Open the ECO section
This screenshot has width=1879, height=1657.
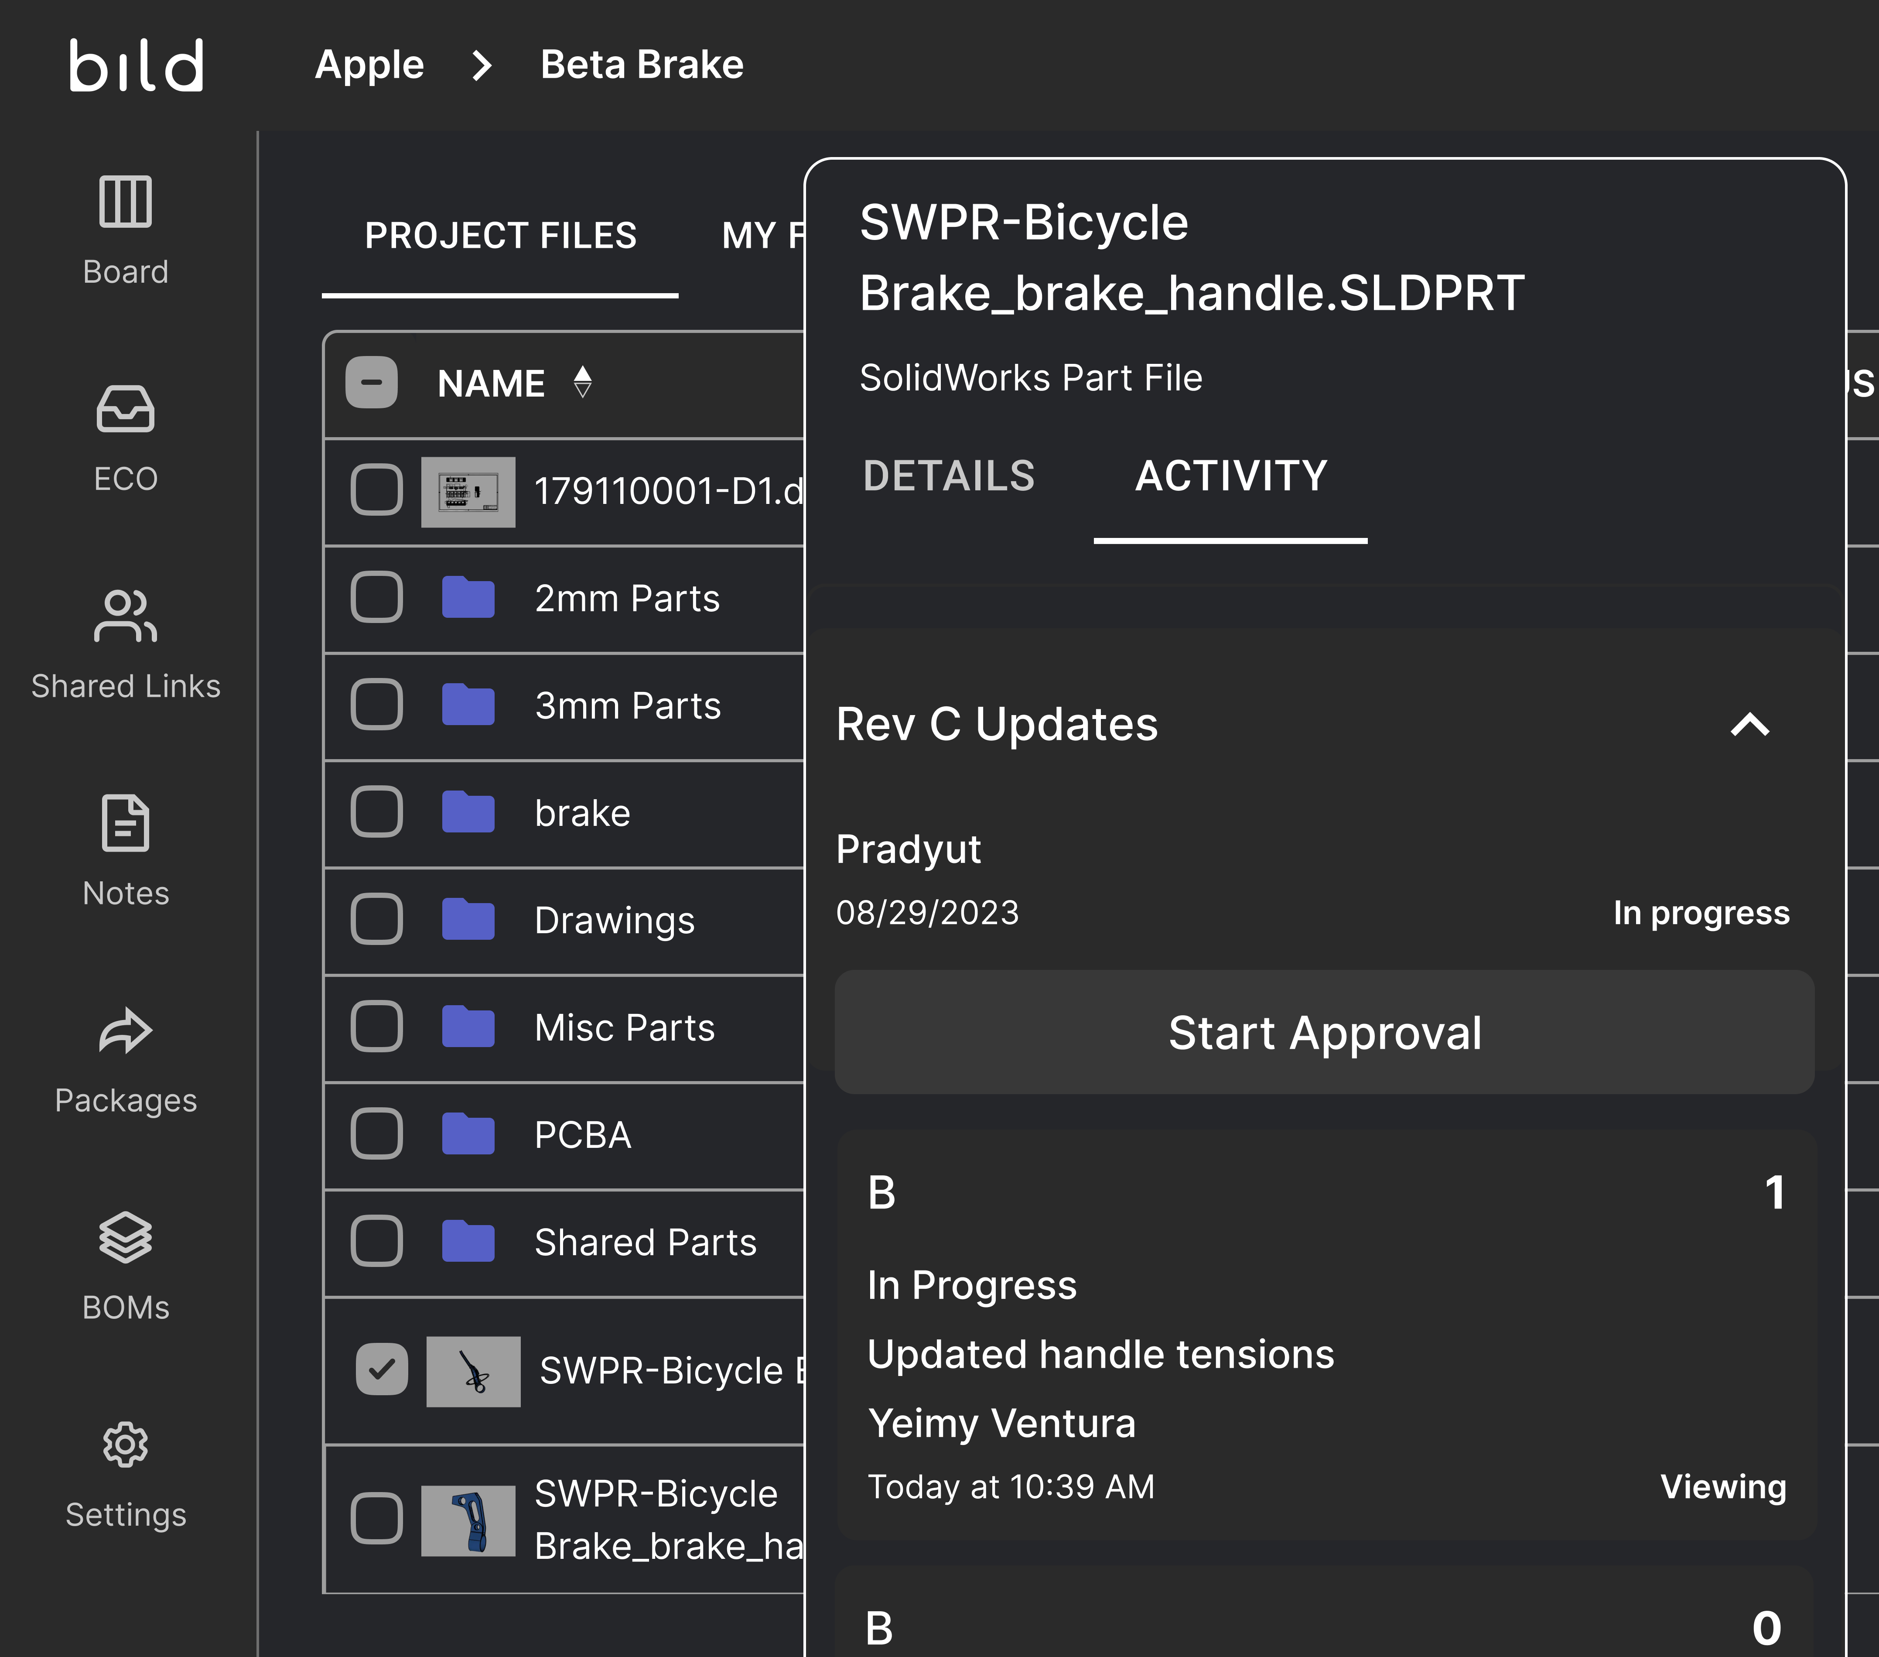[x=126, y=432]
